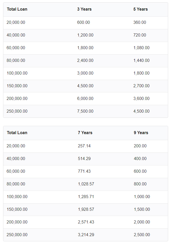Screen dimensions: 171x246
Task: Select the 2,500.00 cell under 9 Years
Action: tap(142, 235)
